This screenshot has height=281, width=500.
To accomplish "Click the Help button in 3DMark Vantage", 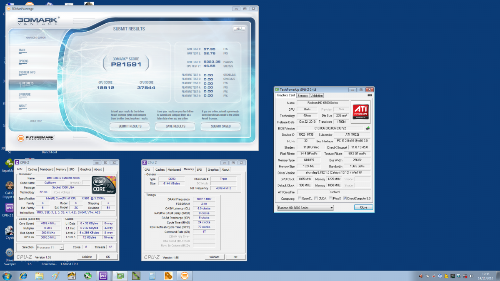I will click(239, 29).
